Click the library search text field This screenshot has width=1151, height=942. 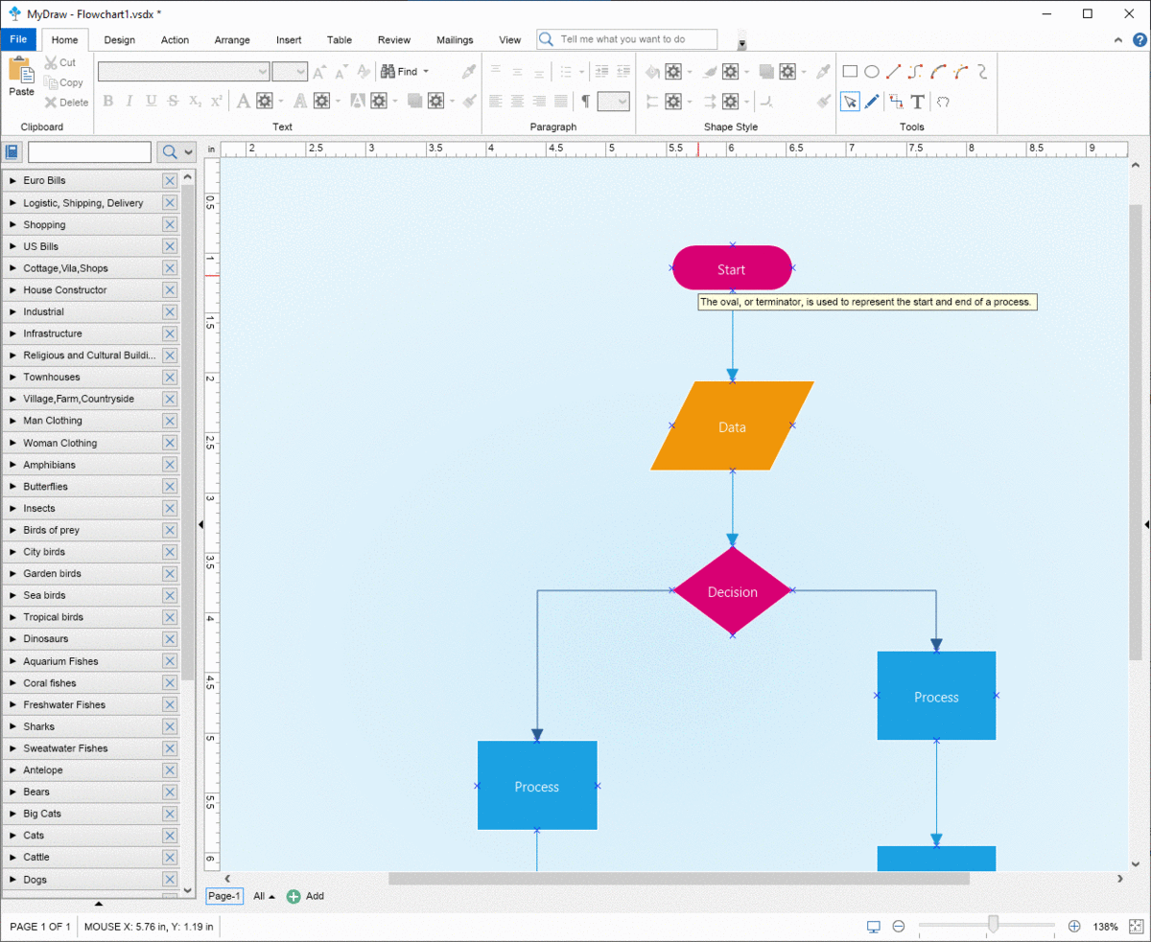89,151
